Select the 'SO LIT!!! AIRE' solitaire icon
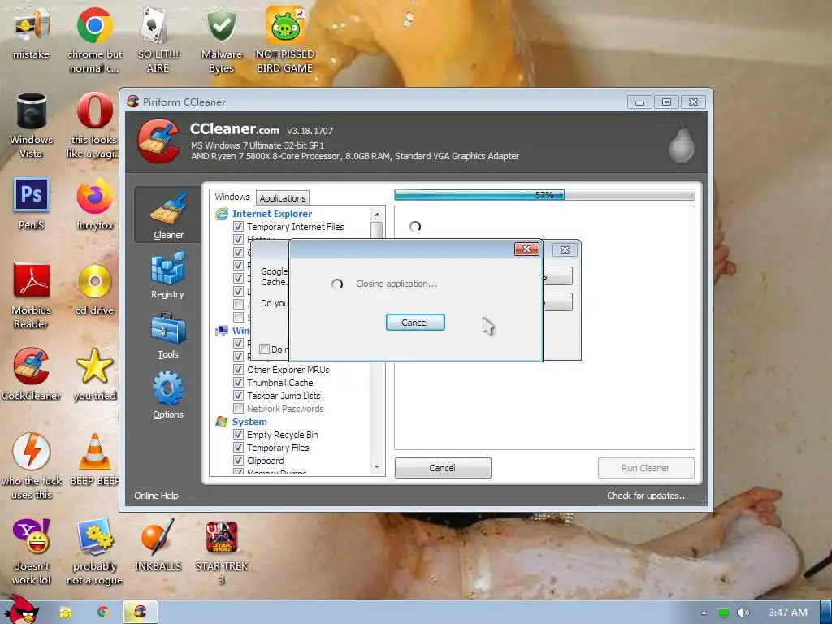 pos(158,40)
